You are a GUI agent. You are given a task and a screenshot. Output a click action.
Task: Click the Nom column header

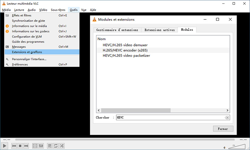[101, 39]
